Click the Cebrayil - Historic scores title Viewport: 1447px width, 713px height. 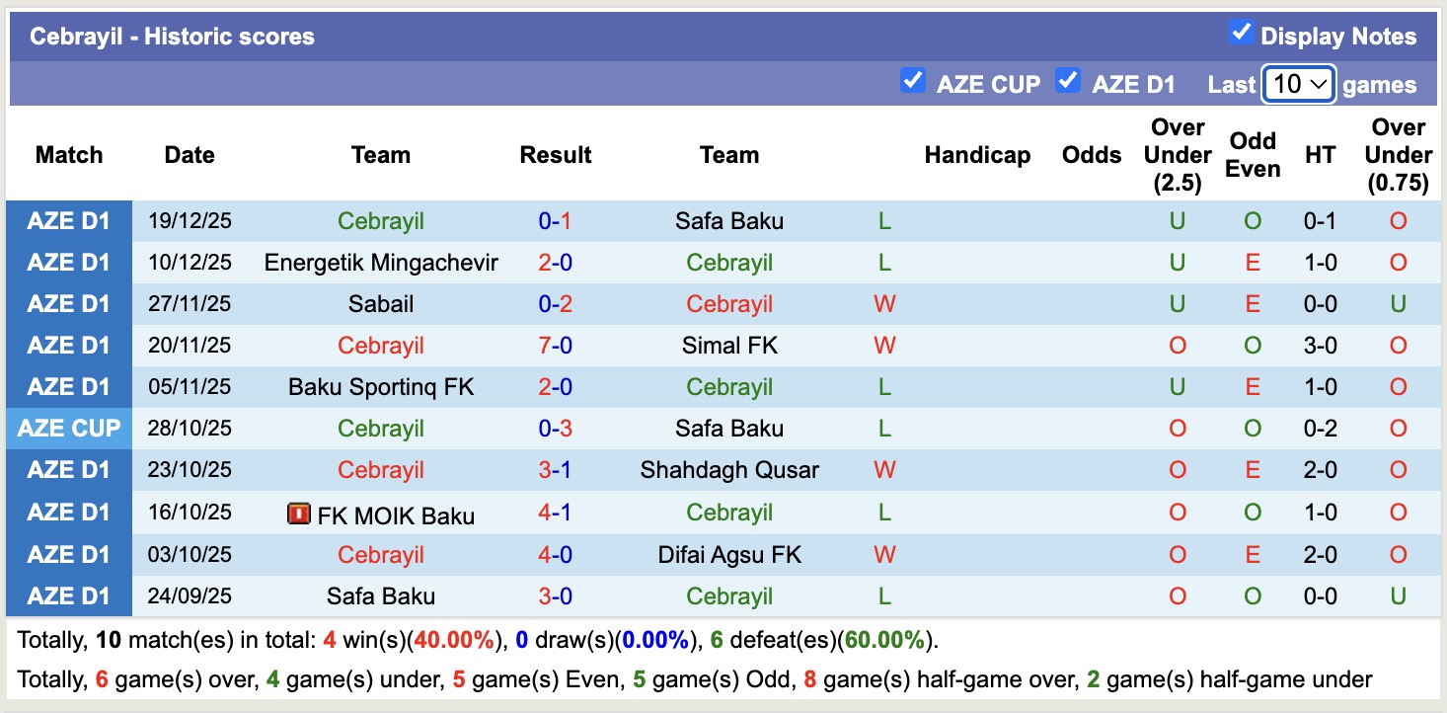[x=173, y=36]
